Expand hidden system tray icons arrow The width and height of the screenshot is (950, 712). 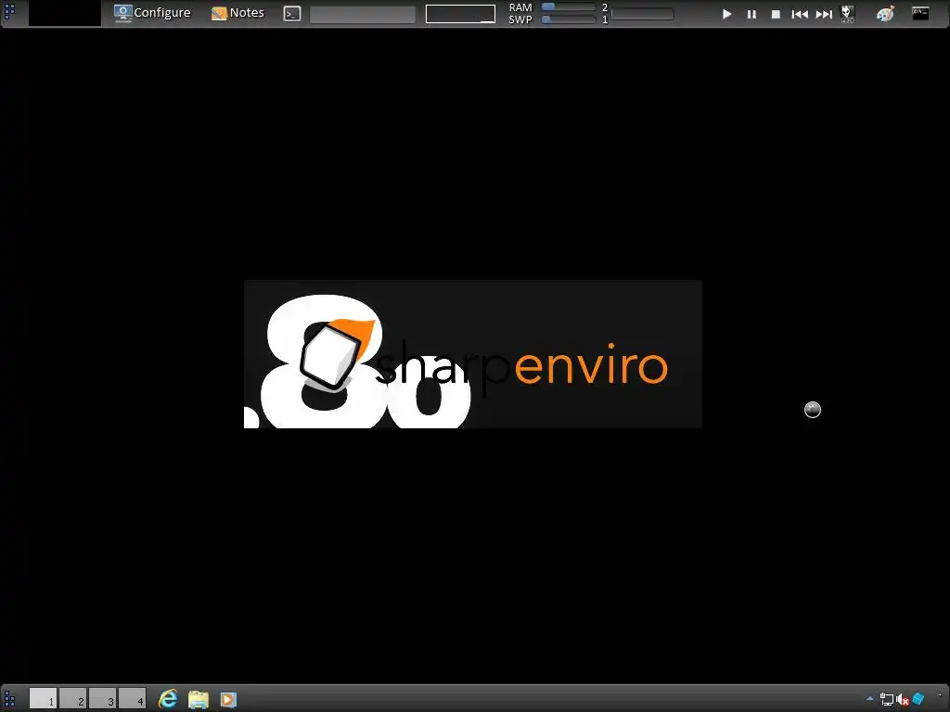(870, 699)
